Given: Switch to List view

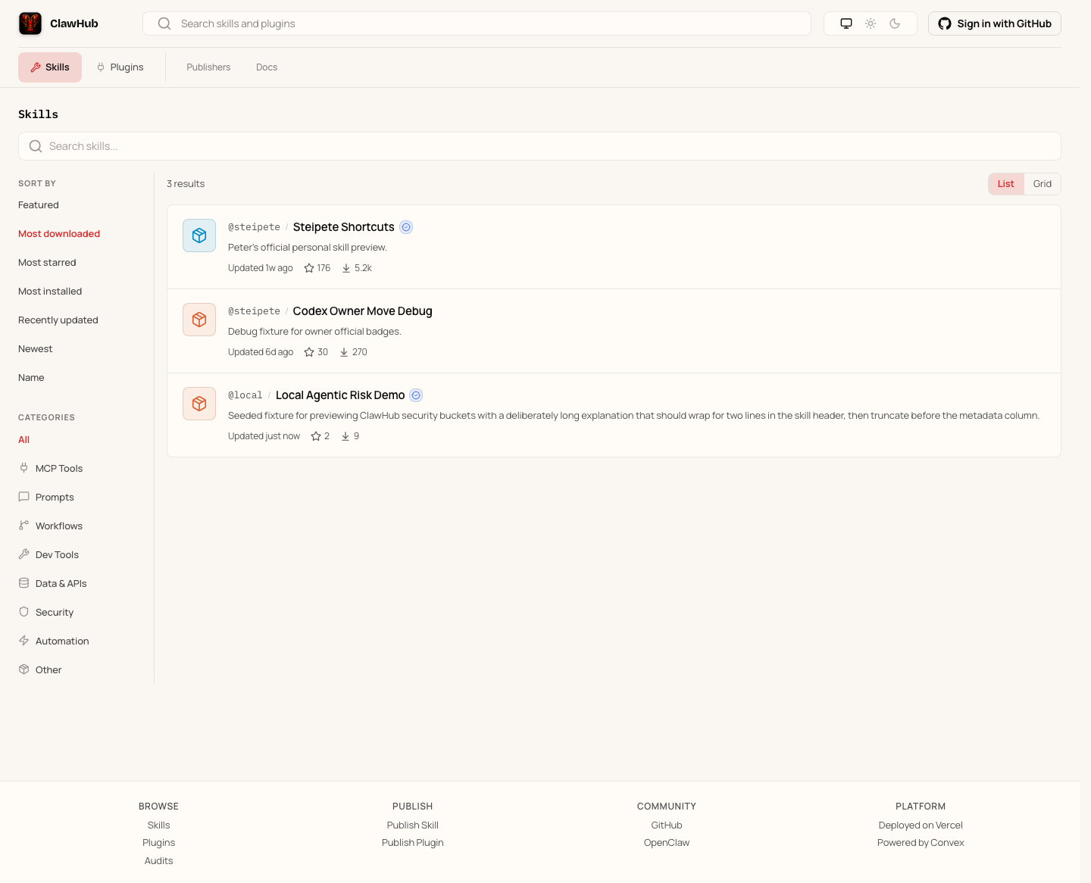Looking at the screenshot, I should click(1005, 184).
